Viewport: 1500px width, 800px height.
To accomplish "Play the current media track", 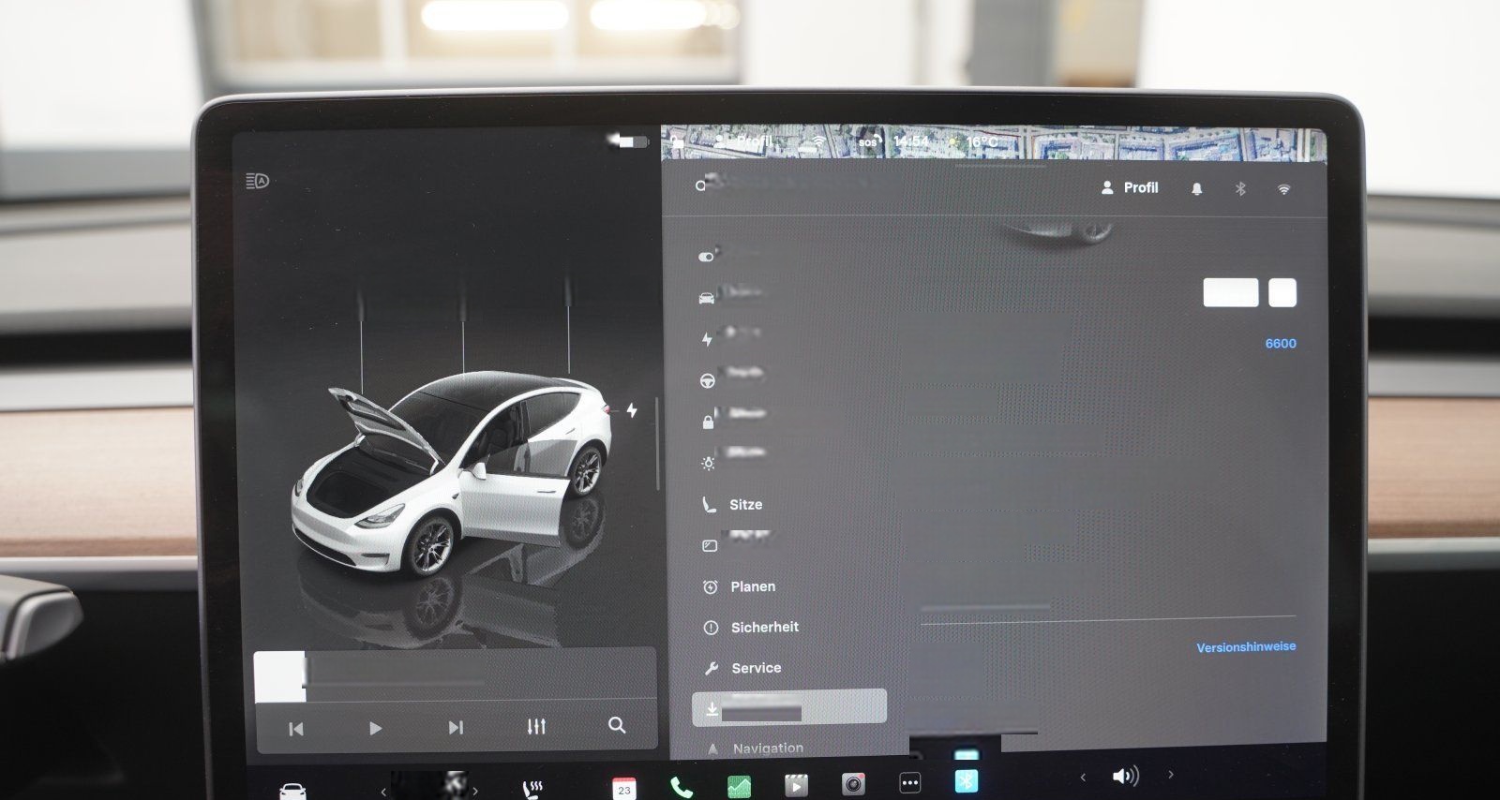I will (375, 728).
